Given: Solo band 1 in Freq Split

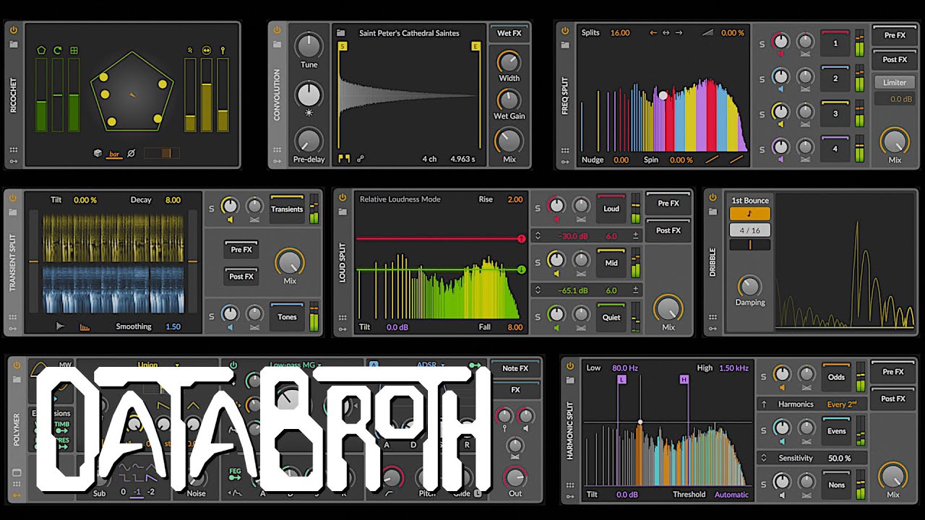Looking at the screenshot, I should pyautogui.click(x=762, y=44).
